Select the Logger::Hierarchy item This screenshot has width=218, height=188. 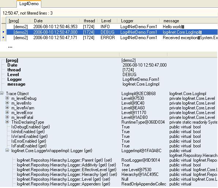point(67,174)
